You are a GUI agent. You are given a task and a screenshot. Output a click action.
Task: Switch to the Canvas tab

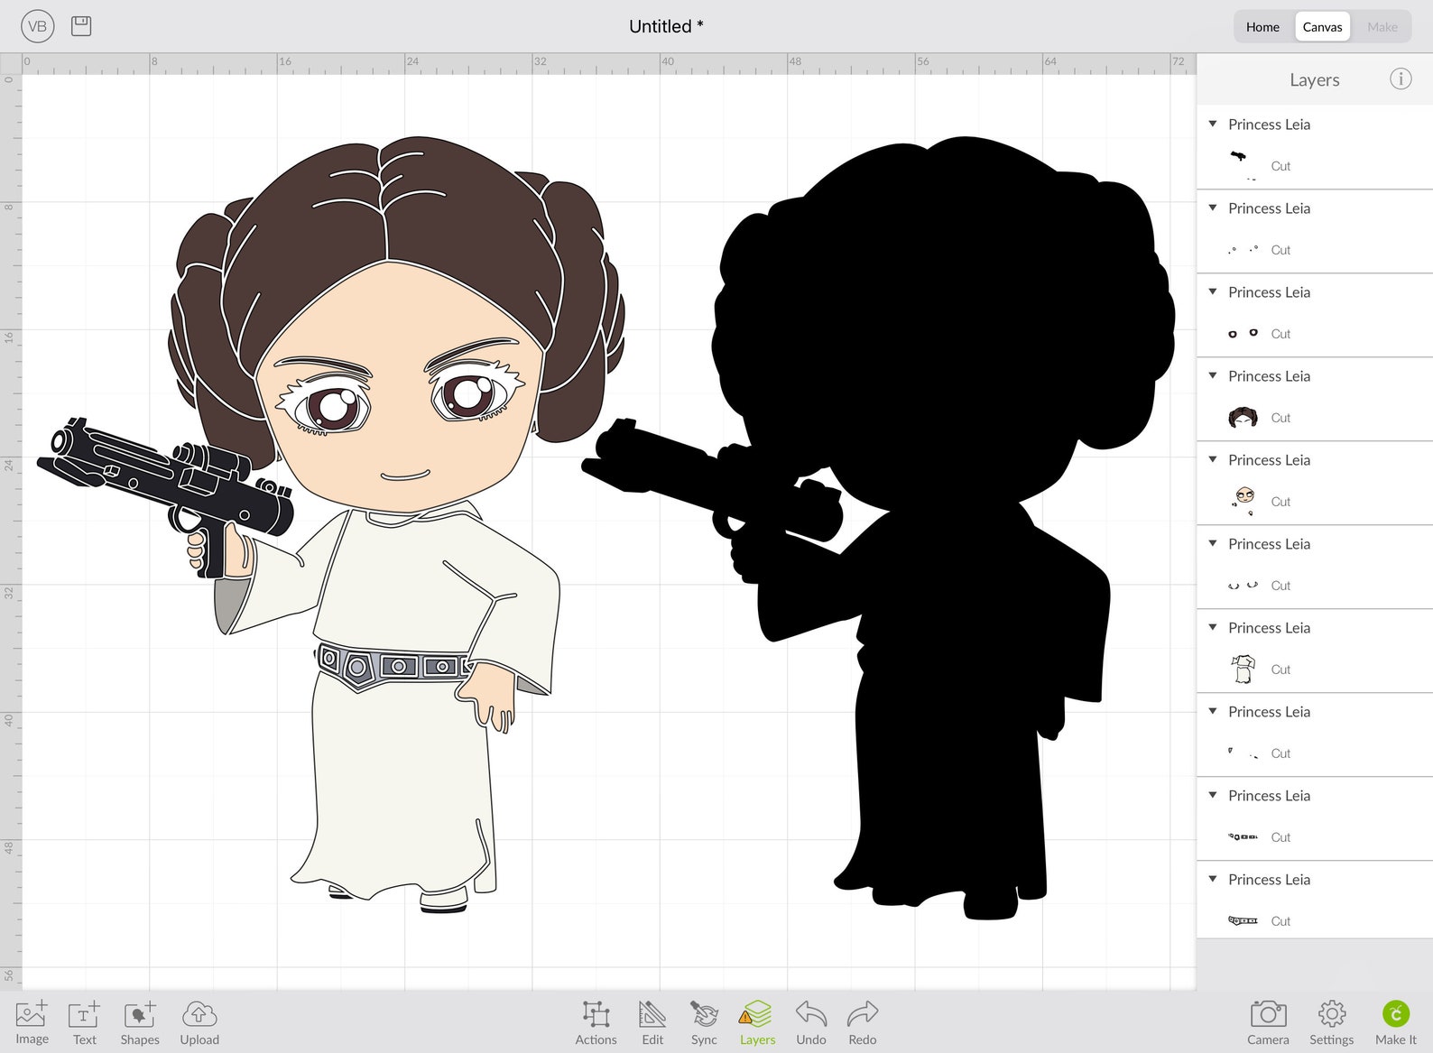1322,27
